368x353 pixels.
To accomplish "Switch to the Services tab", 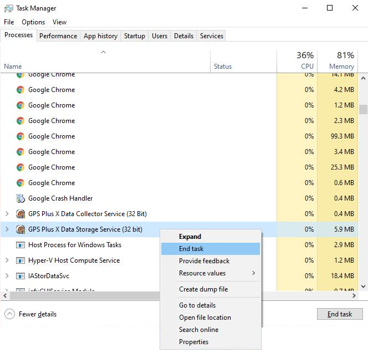I will [212, 36].
